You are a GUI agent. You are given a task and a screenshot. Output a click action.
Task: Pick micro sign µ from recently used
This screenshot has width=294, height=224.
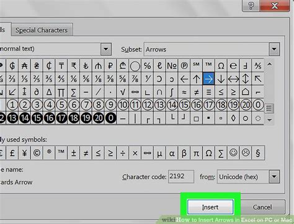(x=159, y=153)
